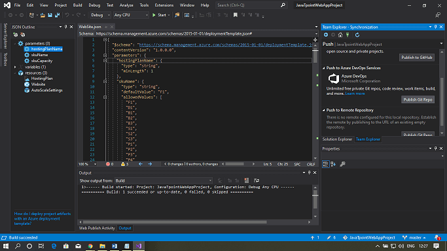Click the add resource icon in JSON Outline
This screenshot has height=251, width=447.
coord(16,35)
